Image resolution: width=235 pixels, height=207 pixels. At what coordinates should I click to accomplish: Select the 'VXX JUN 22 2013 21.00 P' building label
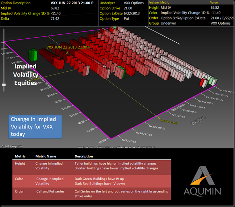(x=68, y=47)
